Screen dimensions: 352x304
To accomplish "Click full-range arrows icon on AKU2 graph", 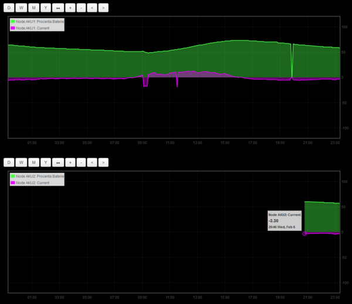I will tap(58, 162).
